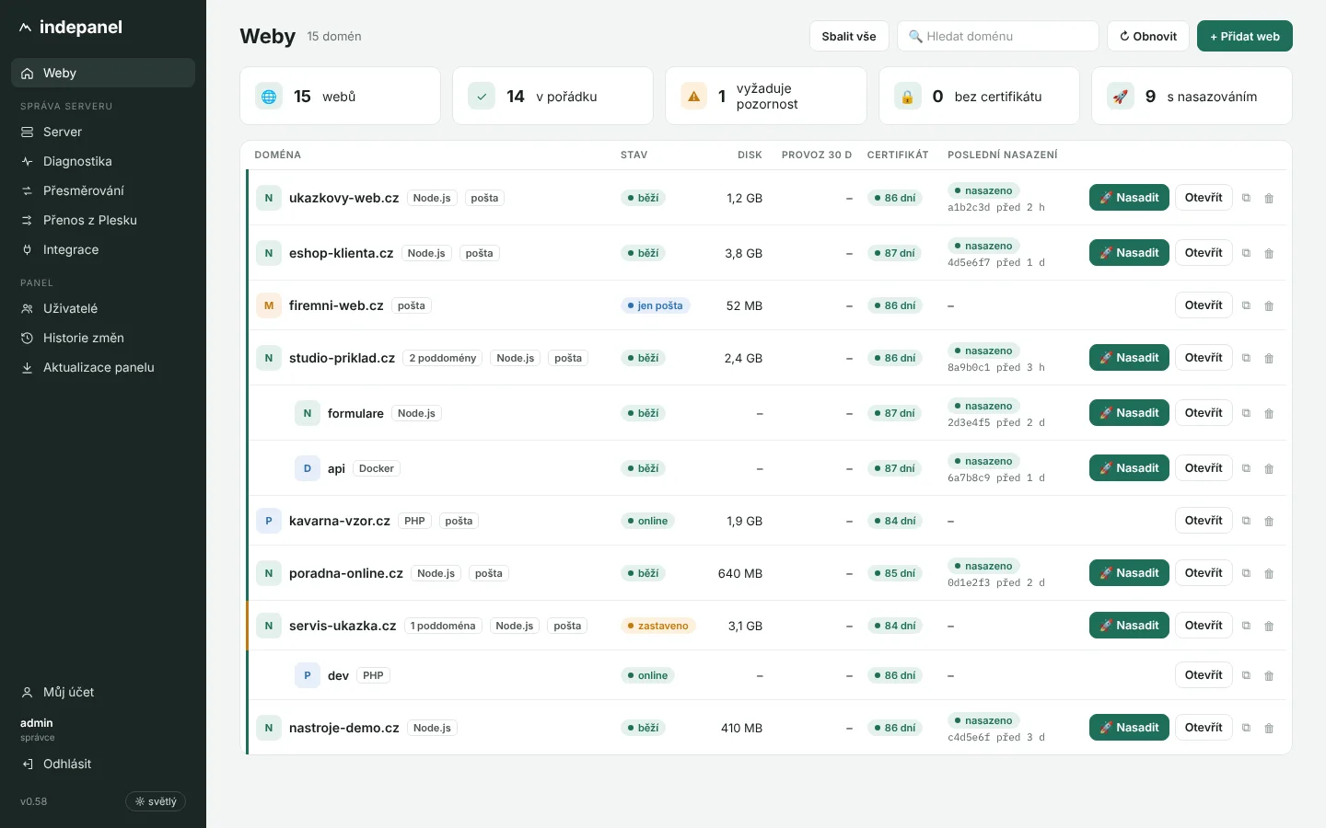Open Aktualizace panelu
The width and height of the screenshot is (1326, 828).
coord(103,367)
